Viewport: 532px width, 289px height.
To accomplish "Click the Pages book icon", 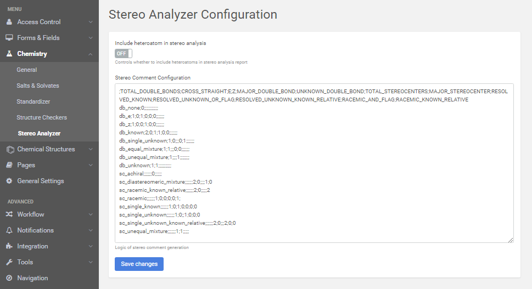I will point(9,165).
